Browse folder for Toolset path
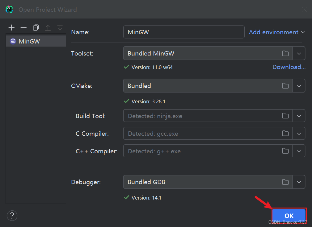Screen dimensions: 312x227 point(285,53)
